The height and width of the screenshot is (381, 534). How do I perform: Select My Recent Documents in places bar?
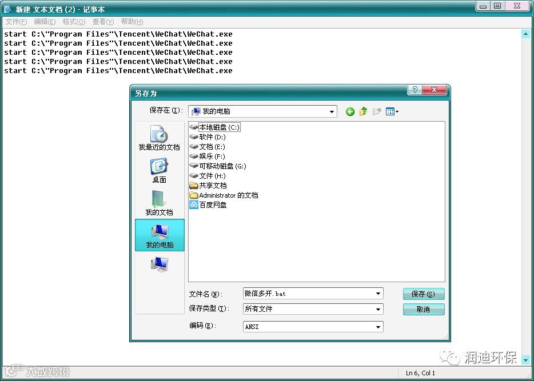tap(159, 138)
